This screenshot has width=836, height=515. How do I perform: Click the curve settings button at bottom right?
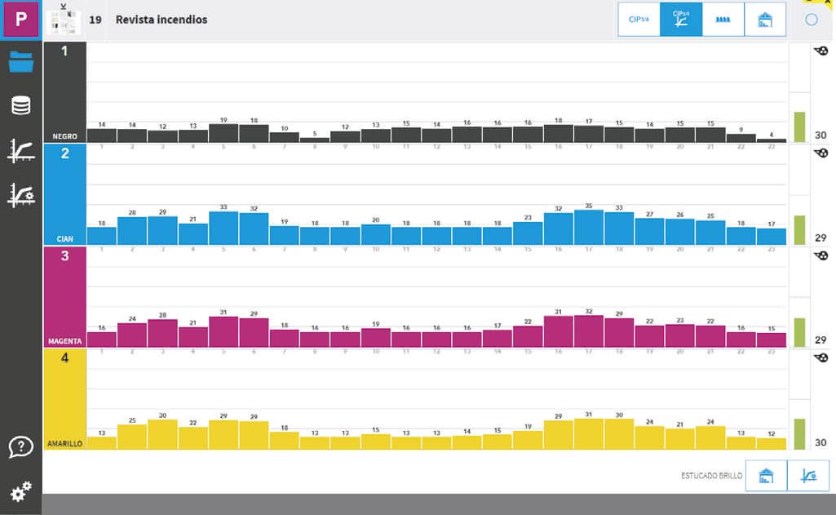(808, 476)
